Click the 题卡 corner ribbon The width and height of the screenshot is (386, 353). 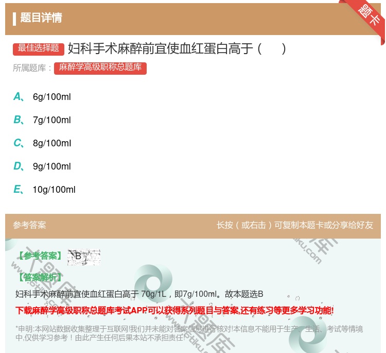coord(369,16)
